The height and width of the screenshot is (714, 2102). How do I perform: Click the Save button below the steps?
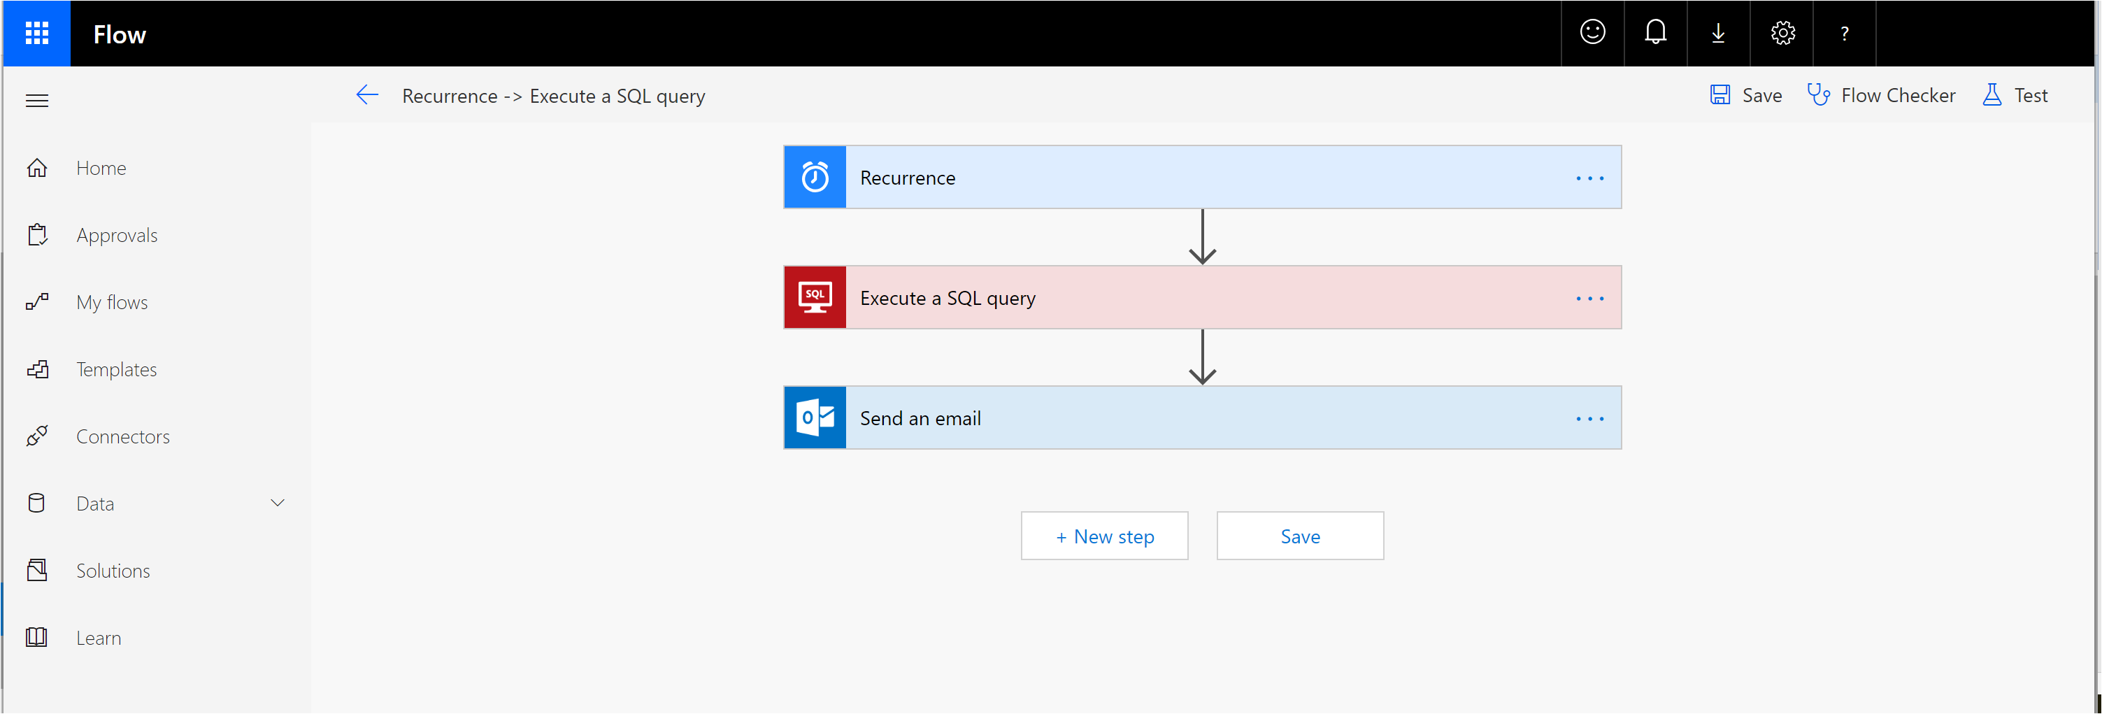(x=1299, y=536)
